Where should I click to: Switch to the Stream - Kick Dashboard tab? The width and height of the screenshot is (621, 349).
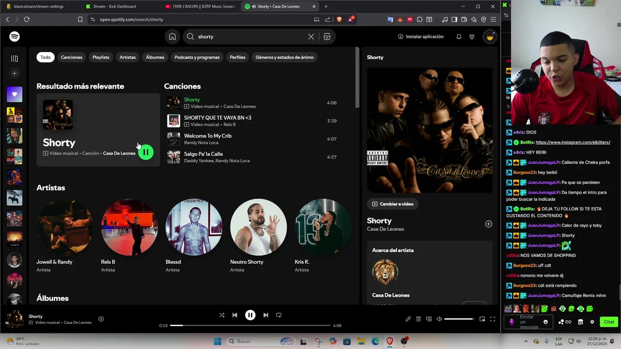[x=120, y=6]
